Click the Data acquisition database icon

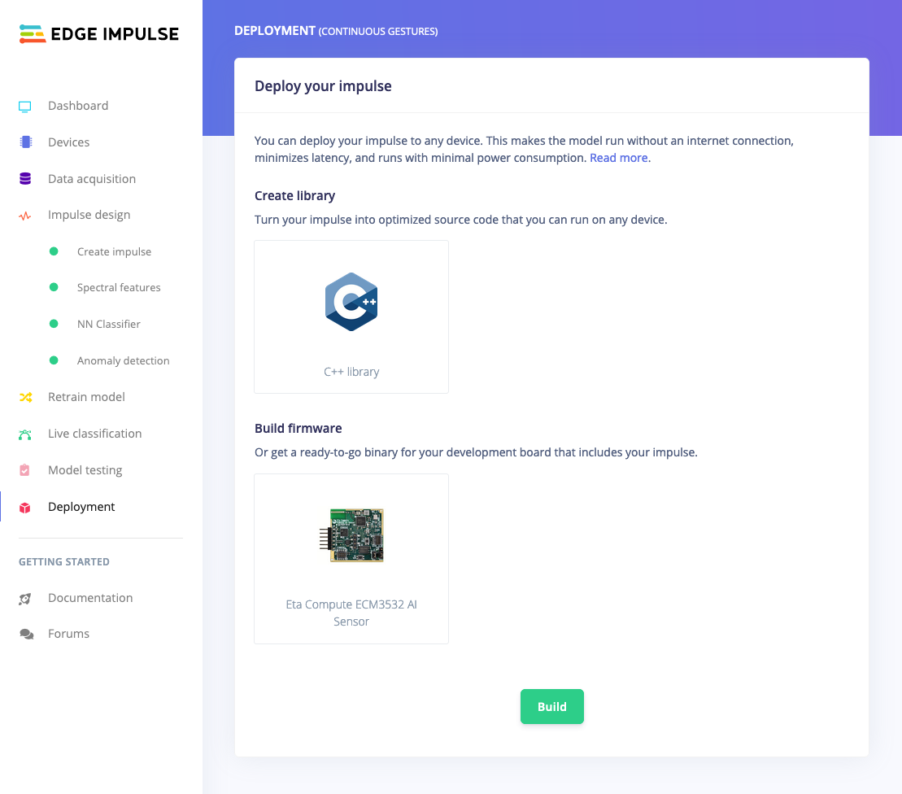click(x=25, y=178)
